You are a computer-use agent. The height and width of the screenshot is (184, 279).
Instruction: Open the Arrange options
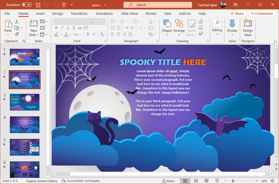(179, 26)
